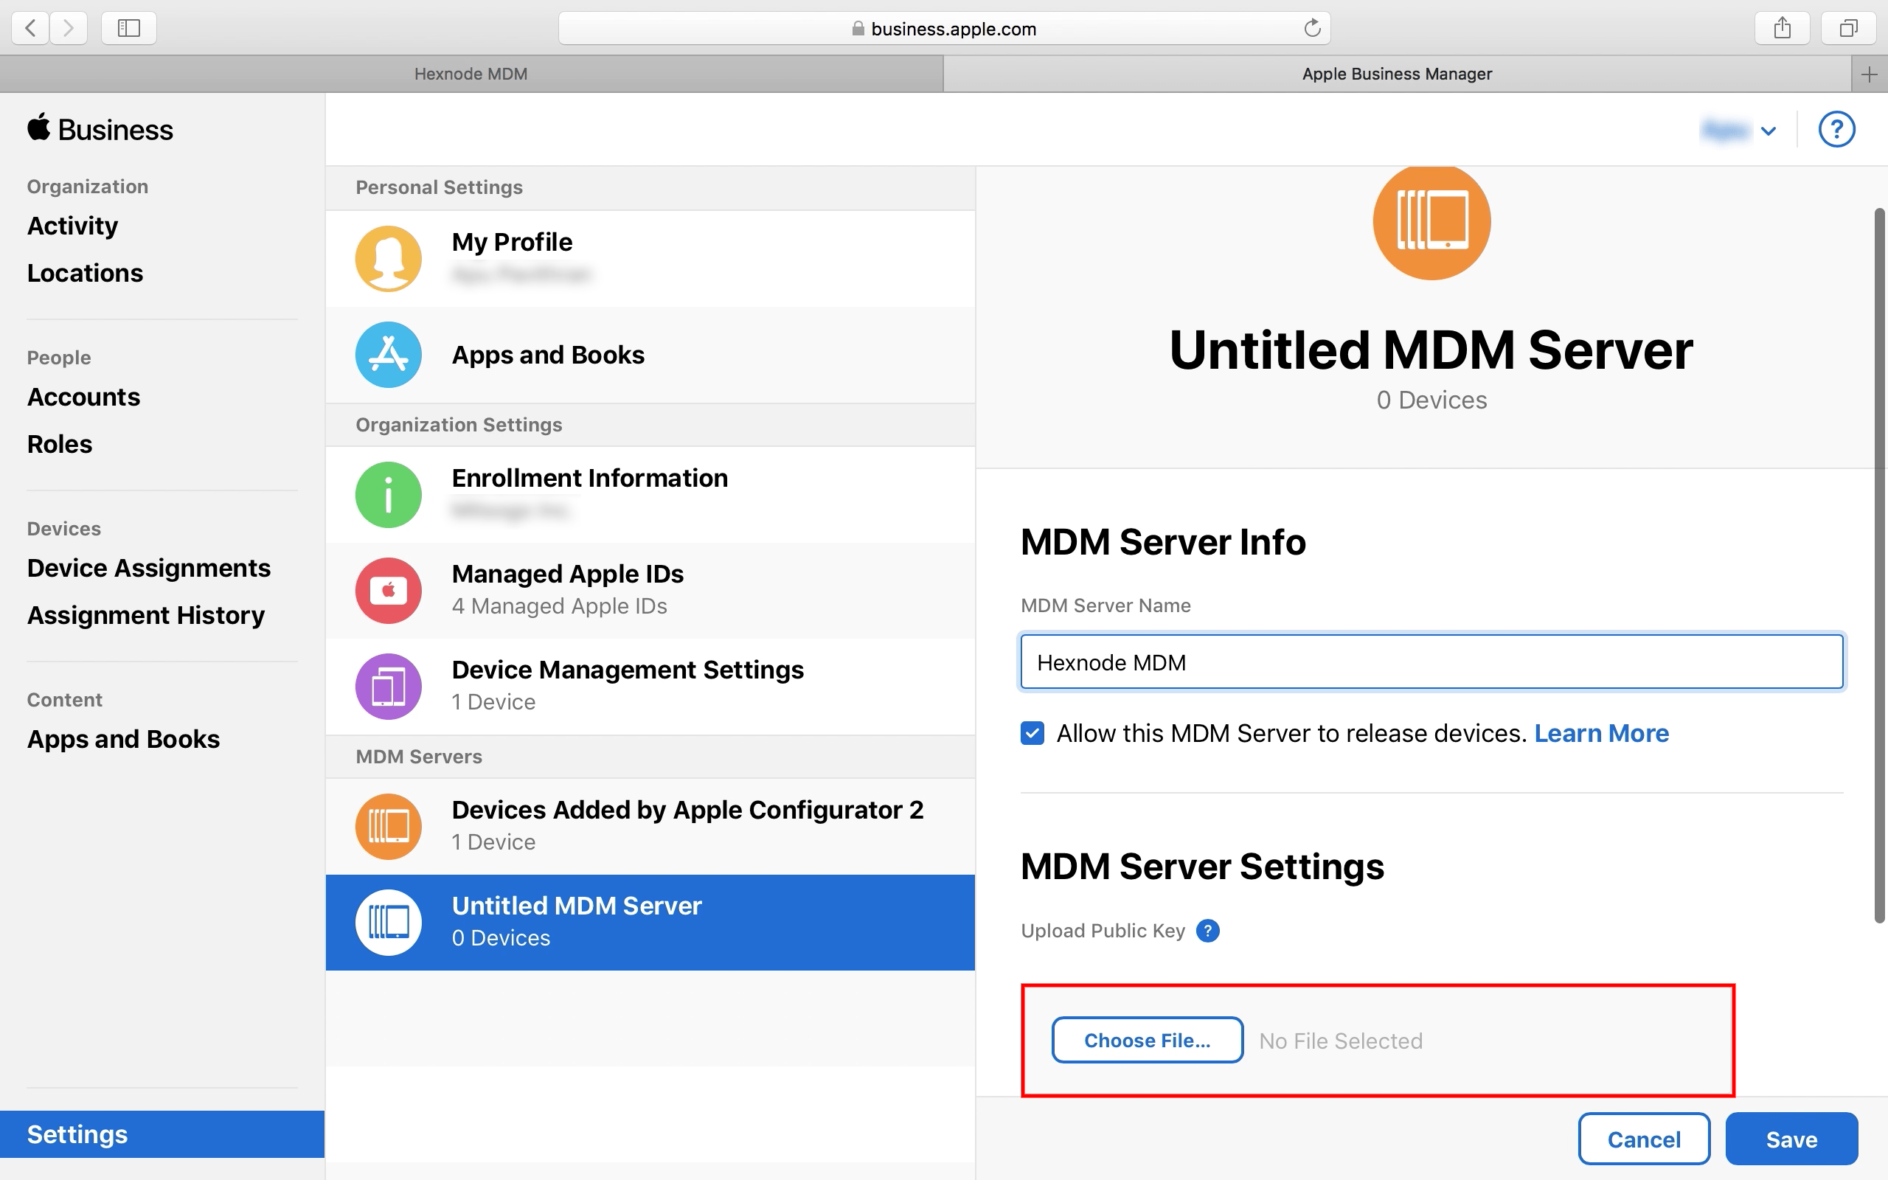Switch to the Hexnode MDM tab
This screenshot has height=1180, width=1888.
tap(472, 73)
